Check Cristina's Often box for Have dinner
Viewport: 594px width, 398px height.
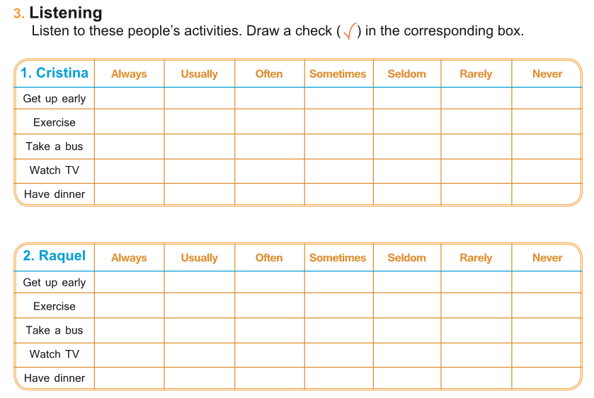(269, 194)
